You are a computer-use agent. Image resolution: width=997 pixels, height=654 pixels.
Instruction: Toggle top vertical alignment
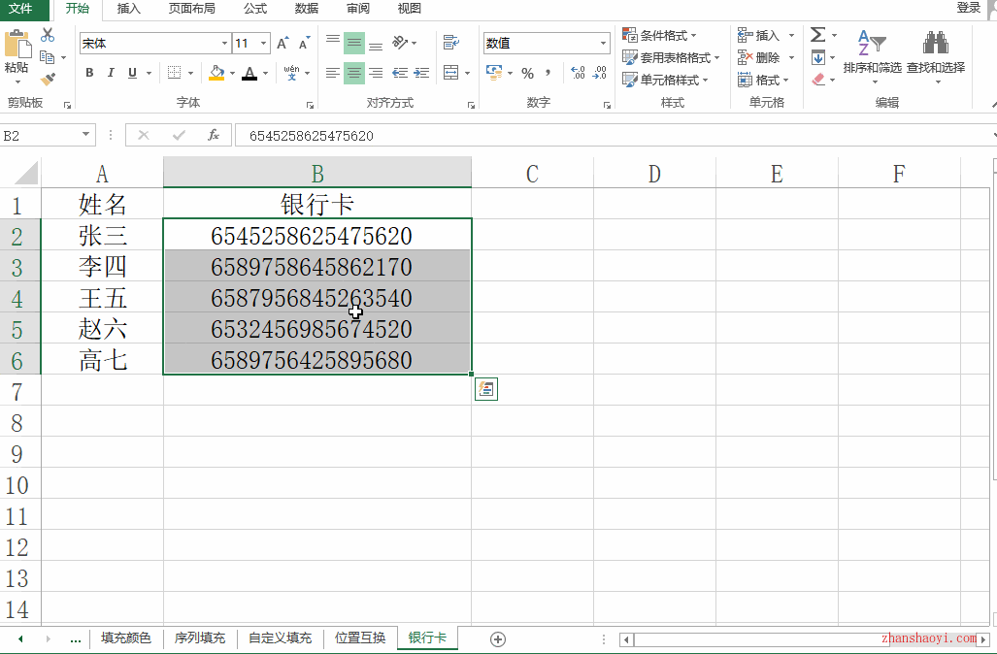333,43
